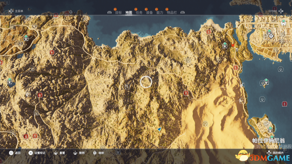This screenshot has height=164, width=292.
Task: Select the blue player arrow marker
Action: click(x=159, y=129)
